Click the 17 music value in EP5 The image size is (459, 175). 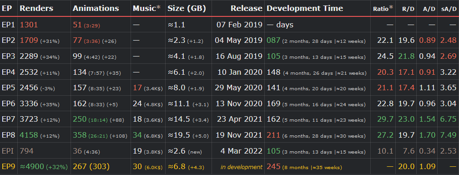(x=137, y=87)
